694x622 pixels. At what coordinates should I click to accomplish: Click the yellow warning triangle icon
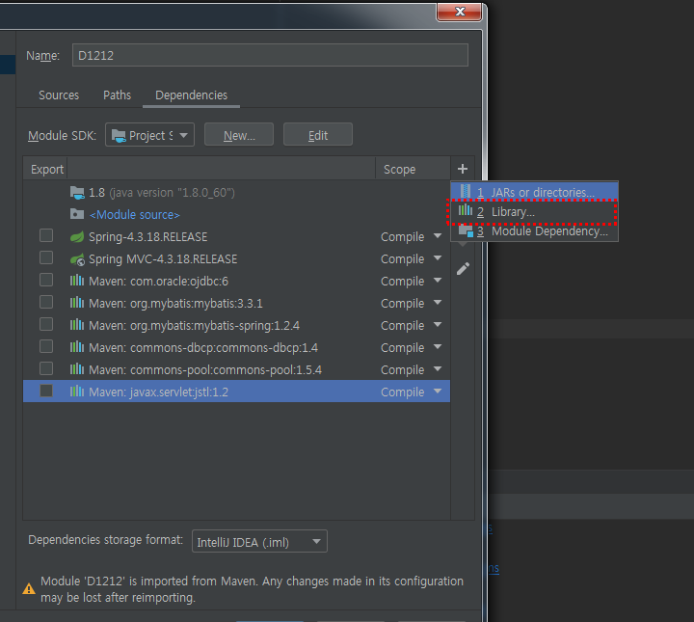click(x=29, y=589)
